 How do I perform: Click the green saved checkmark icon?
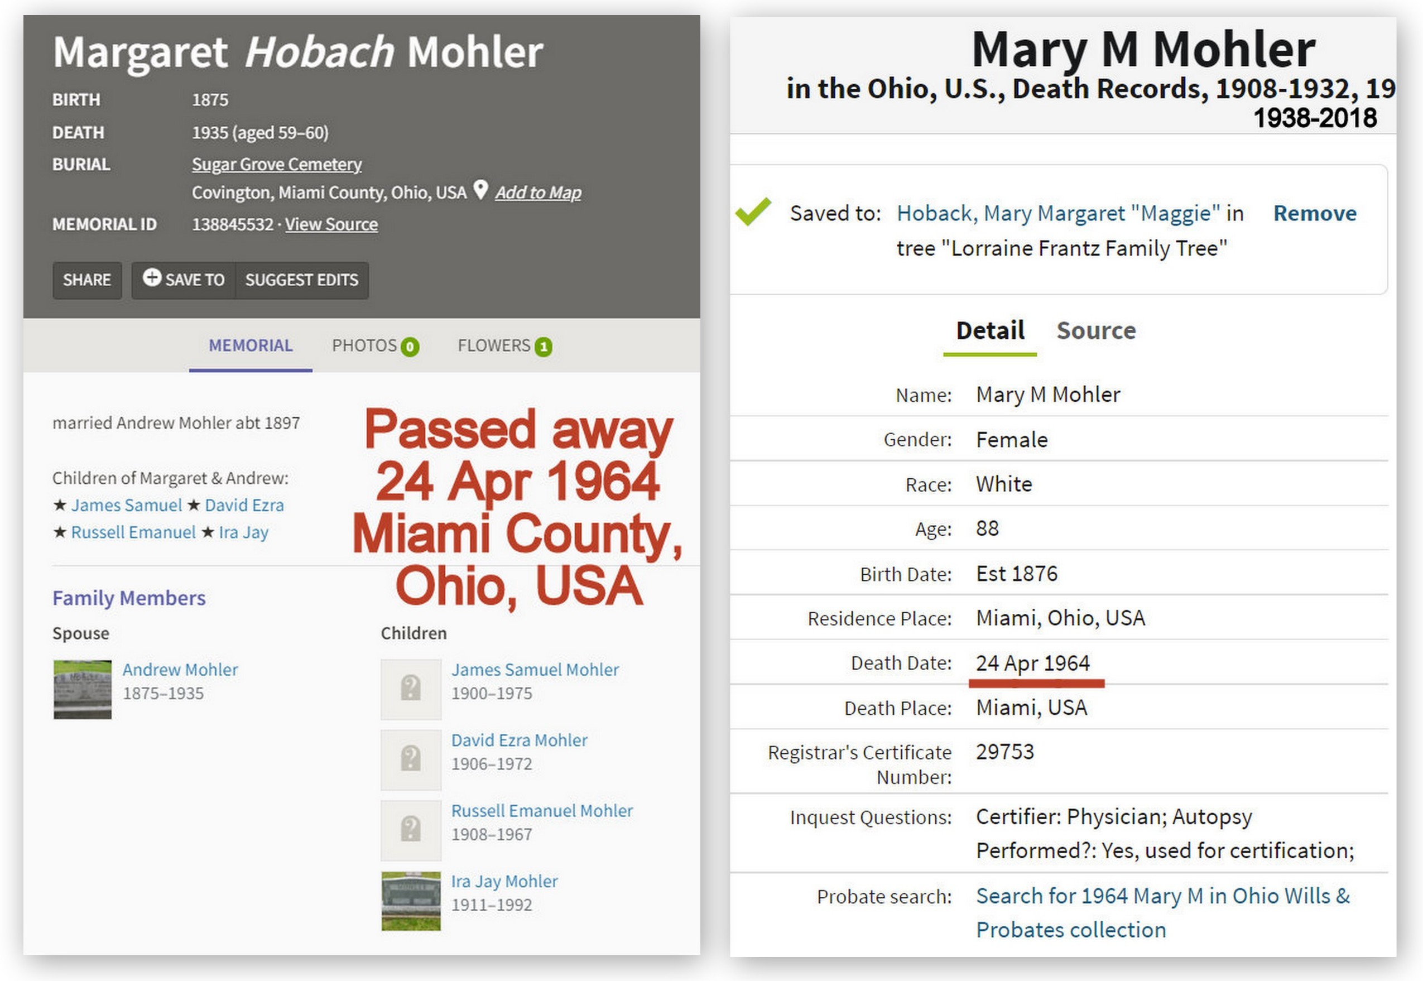click(x=753, y=212)
